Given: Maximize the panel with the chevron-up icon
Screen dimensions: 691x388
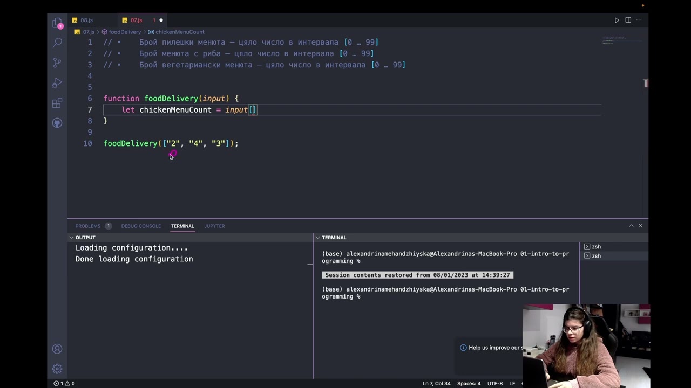Looking at the screenshot, I should tap(631, 226).
